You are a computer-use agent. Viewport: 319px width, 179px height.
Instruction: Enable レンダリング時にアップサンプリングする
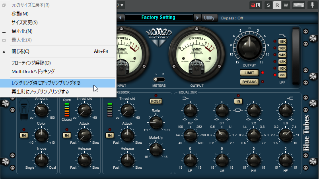pyautogui.click(x=58, y=83)
